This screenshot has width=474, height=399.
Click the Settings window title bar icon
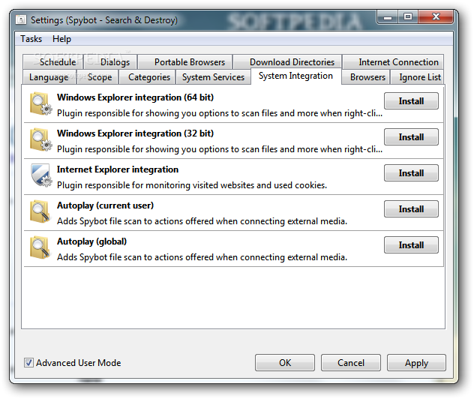[x=21, y=20]
